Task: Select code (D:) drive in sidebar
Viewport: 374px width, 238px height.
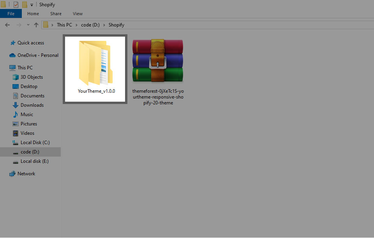Action: pos(30,152)
